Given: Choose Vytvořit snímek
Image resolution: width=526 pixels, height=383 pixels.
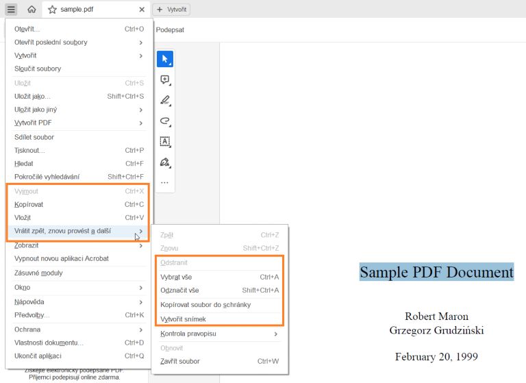Looking at the screenshot, I should click(220, 319).
